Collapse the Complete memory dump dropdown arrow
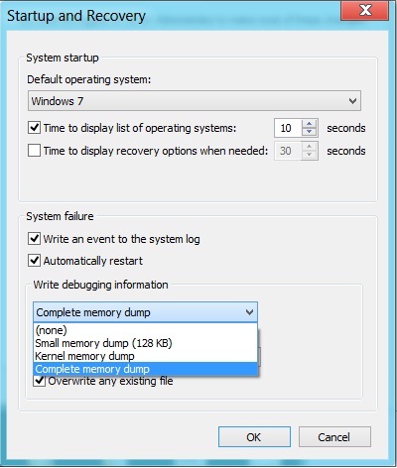 [249, 312]
